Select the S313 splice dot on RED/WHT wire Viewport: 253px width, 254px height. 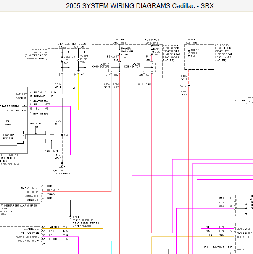[x=189, y=86]
